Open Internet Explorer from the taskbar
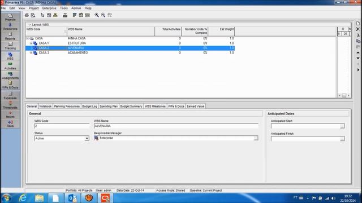 tap(23, 198)
